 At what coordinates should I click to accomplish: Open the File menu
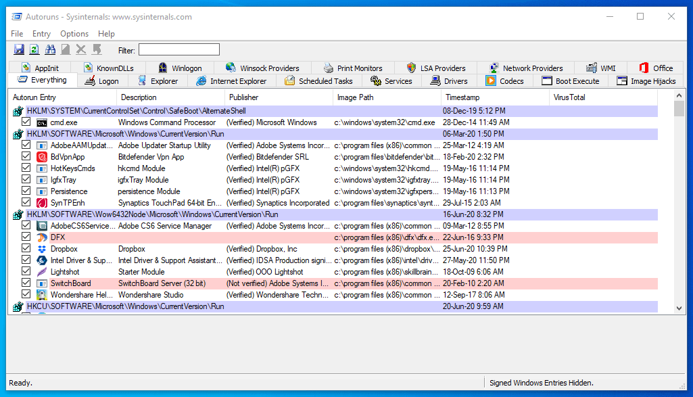point(17,34)
